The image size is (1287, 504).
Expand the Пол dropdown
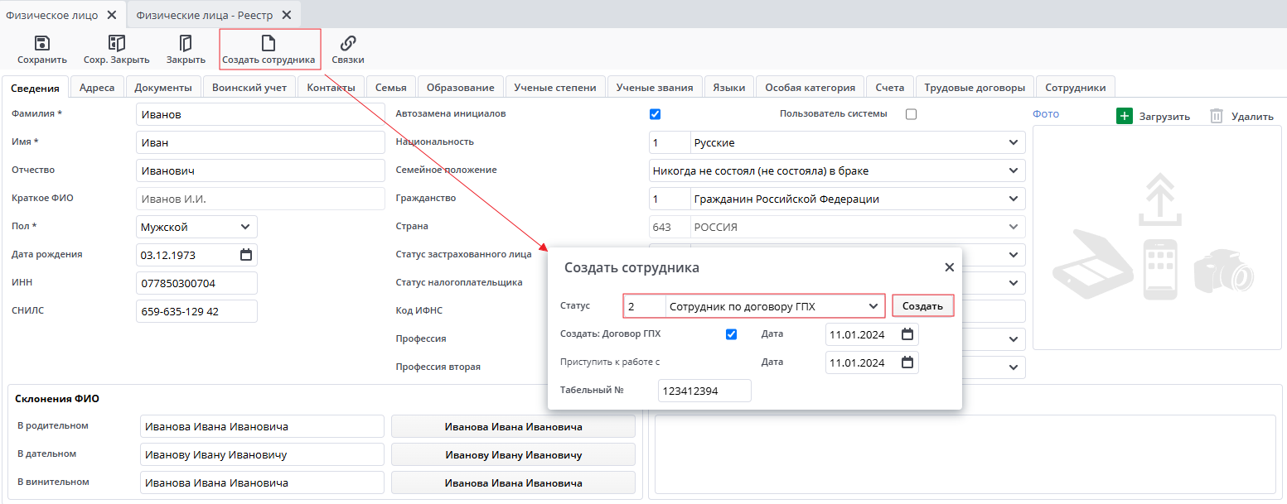[244, 227]
